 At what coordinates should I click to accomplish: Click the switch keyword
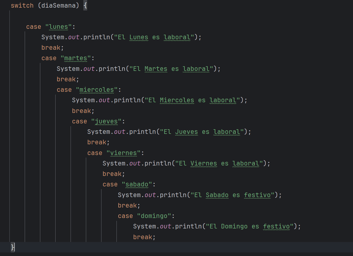(22, 6)
